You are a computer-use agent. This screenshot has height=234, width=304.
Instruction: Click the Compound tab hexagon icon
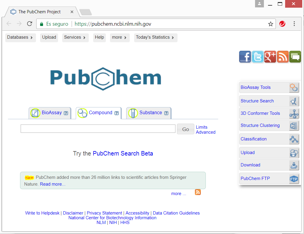[x=82, y=113]
